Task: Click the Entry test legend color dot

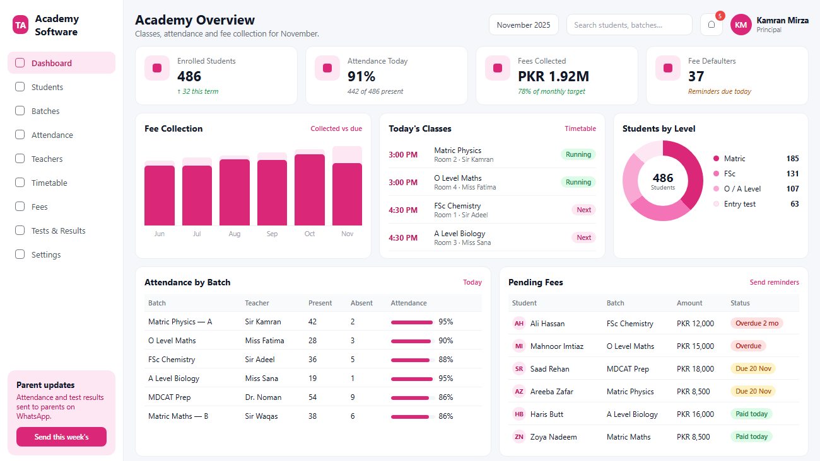Action: point(716,204)
